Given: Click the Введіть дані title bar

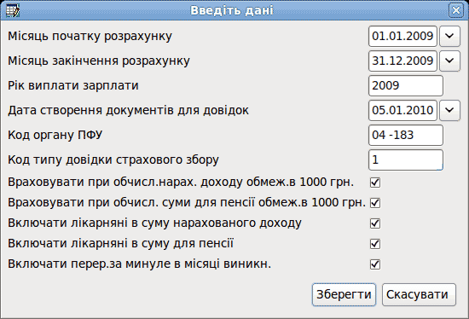Looking at the screenshot, I should (232, 10).
